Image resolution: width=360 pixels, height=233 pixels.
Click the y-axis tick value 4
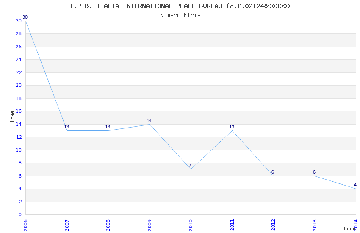click(x=20, y=189)
